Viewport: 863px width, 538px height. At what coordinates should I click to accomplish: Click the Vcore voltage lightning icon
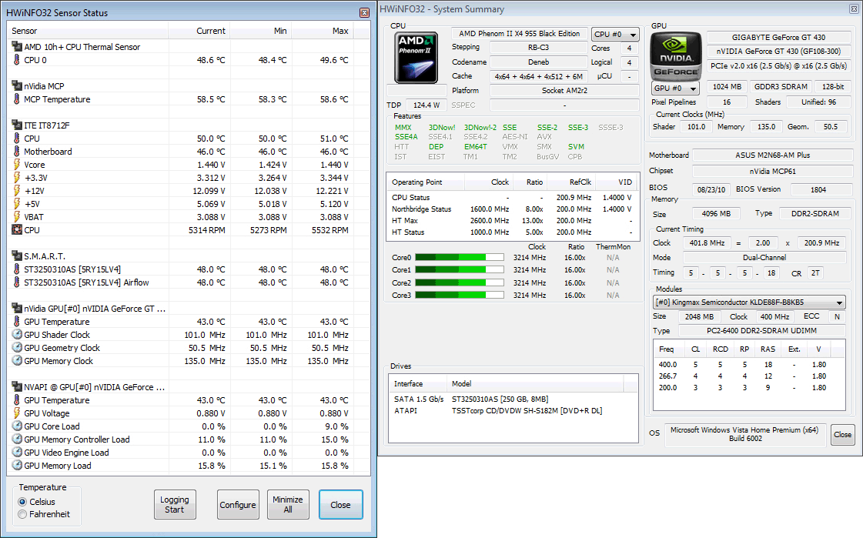tap(17, 165)
